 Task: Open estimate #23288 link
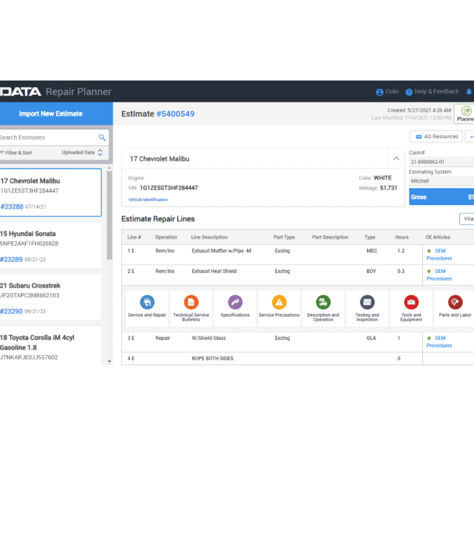tap(12, 206)
